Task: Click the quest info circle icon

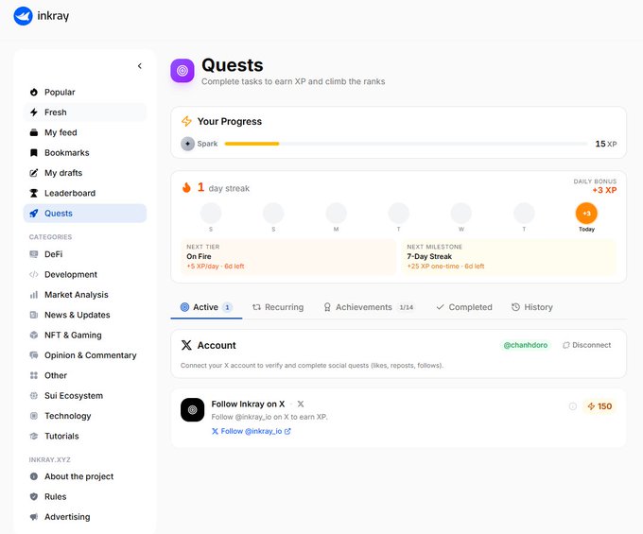Action: [573, 406]
